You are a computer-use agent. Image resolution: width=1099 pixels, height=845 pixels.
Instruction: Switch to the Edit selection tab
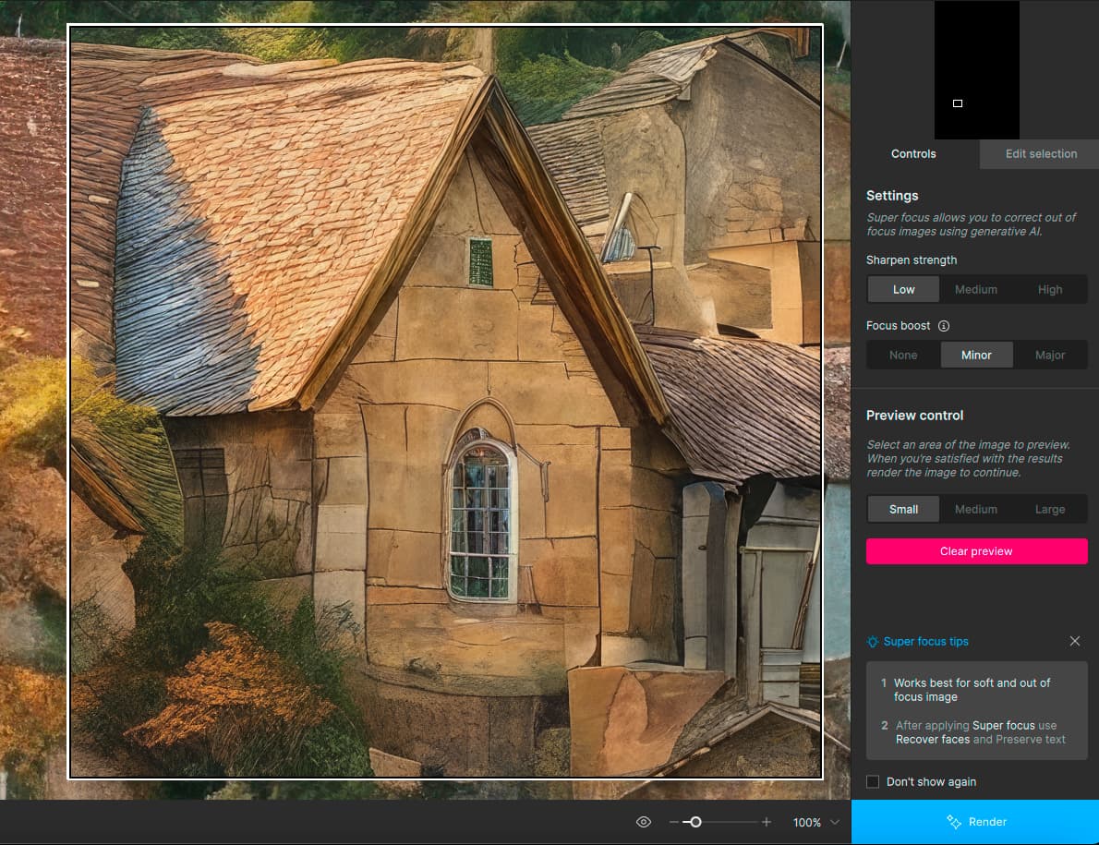[x=1041, y=154]
